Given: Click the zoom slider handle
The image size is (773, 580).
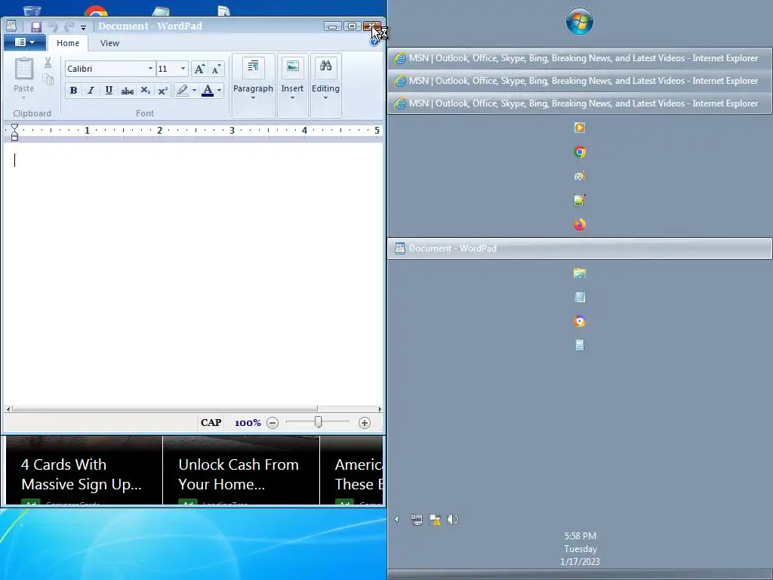Looking at the screenshot, I should (x=318, y=422).
